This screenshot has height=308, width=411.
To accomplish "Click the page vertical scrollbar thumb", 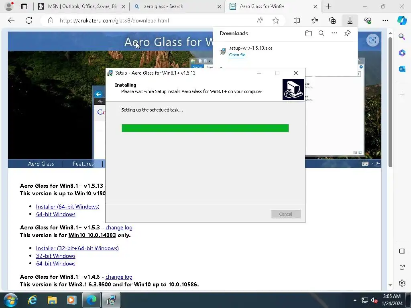I will 390,102.
